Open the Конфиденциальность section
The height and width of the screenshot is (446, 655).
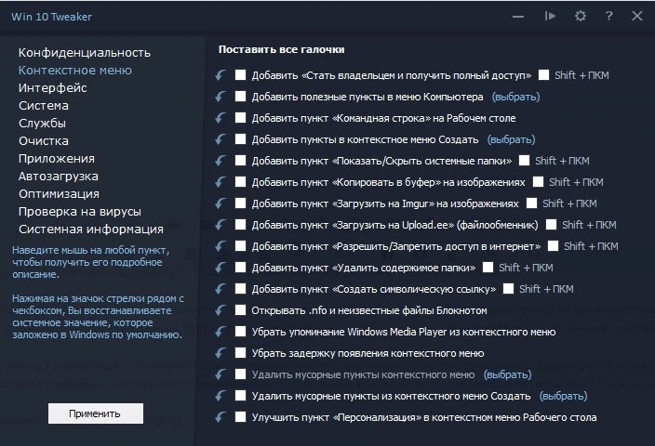[84, 53]
